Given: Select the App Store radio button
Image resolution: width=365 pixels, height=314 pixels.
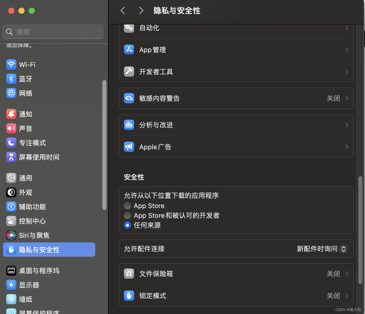Looking at the screenshot, I should coord(127,206).
